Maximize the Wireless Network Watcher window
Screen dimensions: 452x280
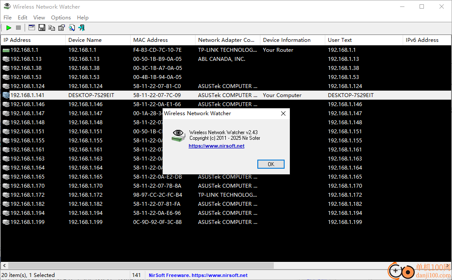click(x=422, y=6)
